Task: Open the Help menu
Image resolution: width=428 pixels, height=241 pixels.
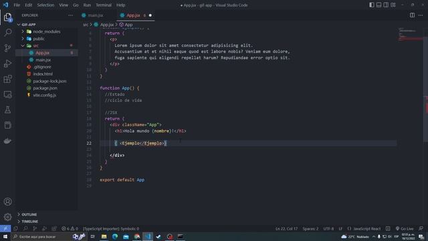Action: [x=120, y=5]
